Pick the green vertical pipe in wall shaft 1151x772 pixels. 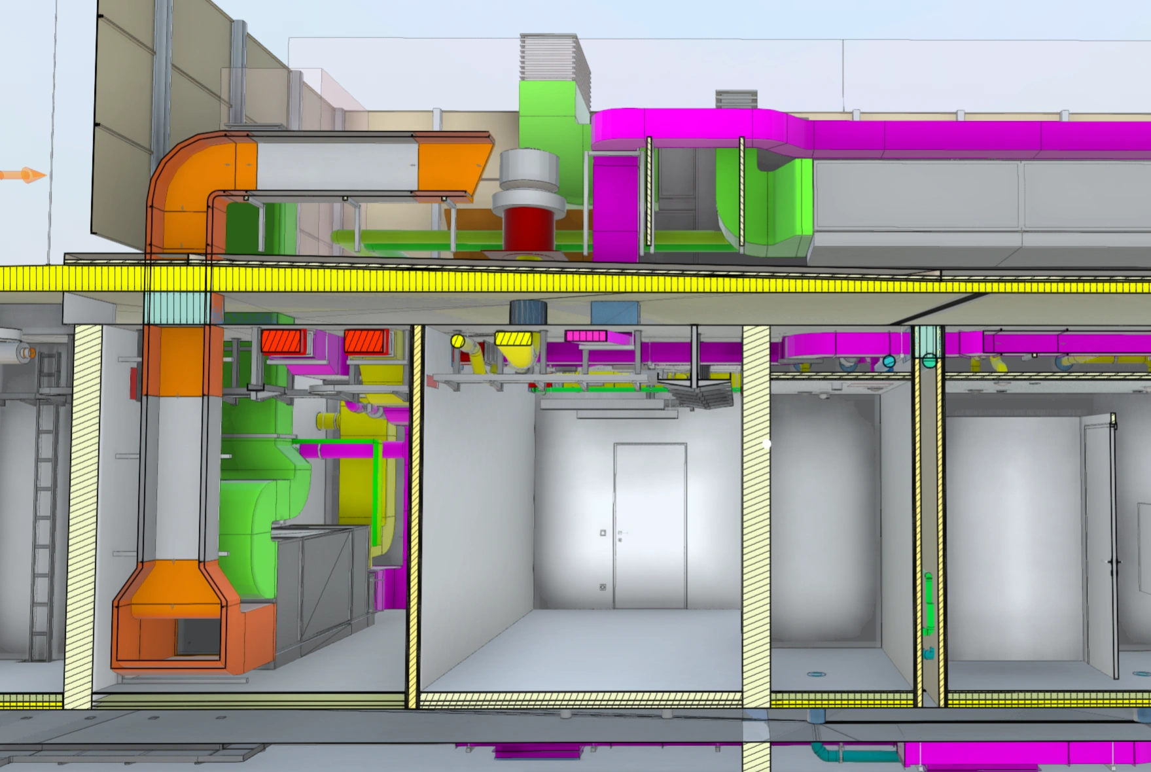click(928, 603)
